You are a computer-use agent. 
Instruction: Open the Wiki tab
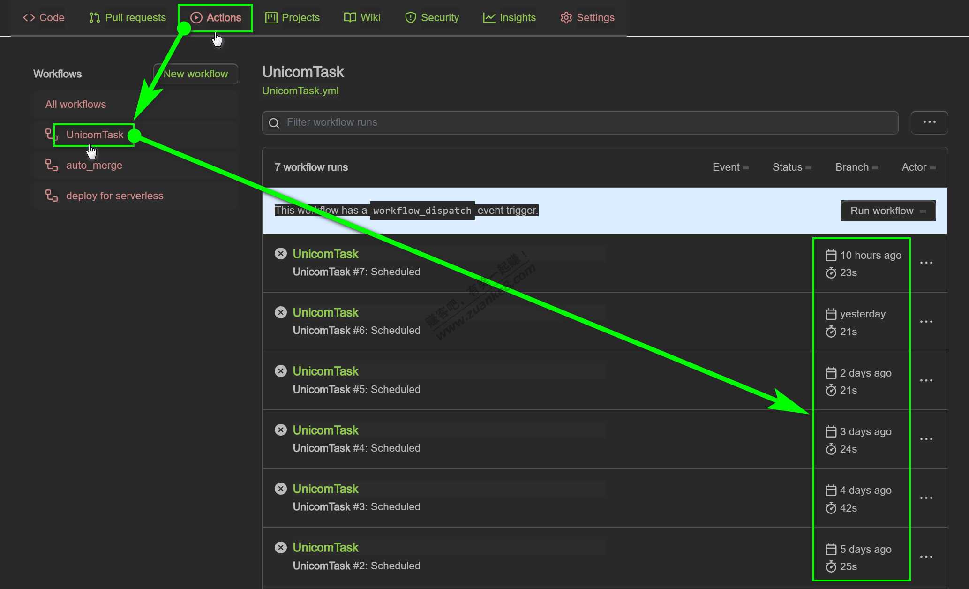click(362, 17)
